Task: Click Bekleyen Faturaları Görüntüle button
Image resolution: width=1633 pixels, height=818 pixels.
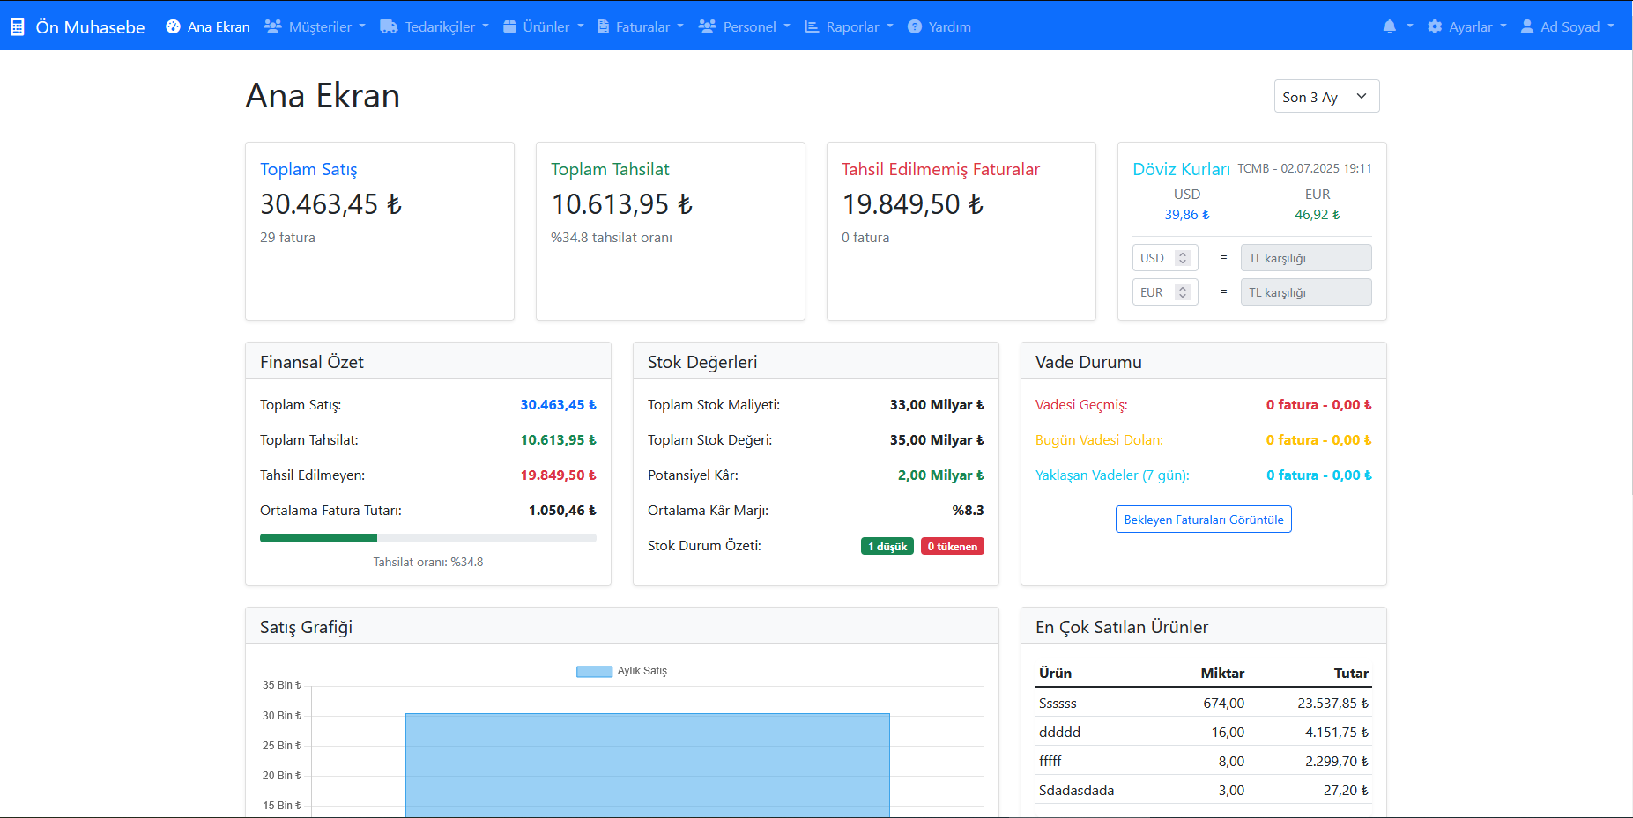Action: click(1203, 520)
